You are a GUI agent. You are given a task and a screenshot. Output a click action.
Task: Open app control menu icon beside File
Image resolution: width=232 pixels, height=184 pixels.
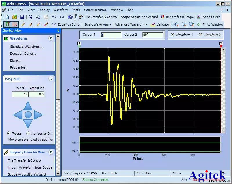[4, 10]
